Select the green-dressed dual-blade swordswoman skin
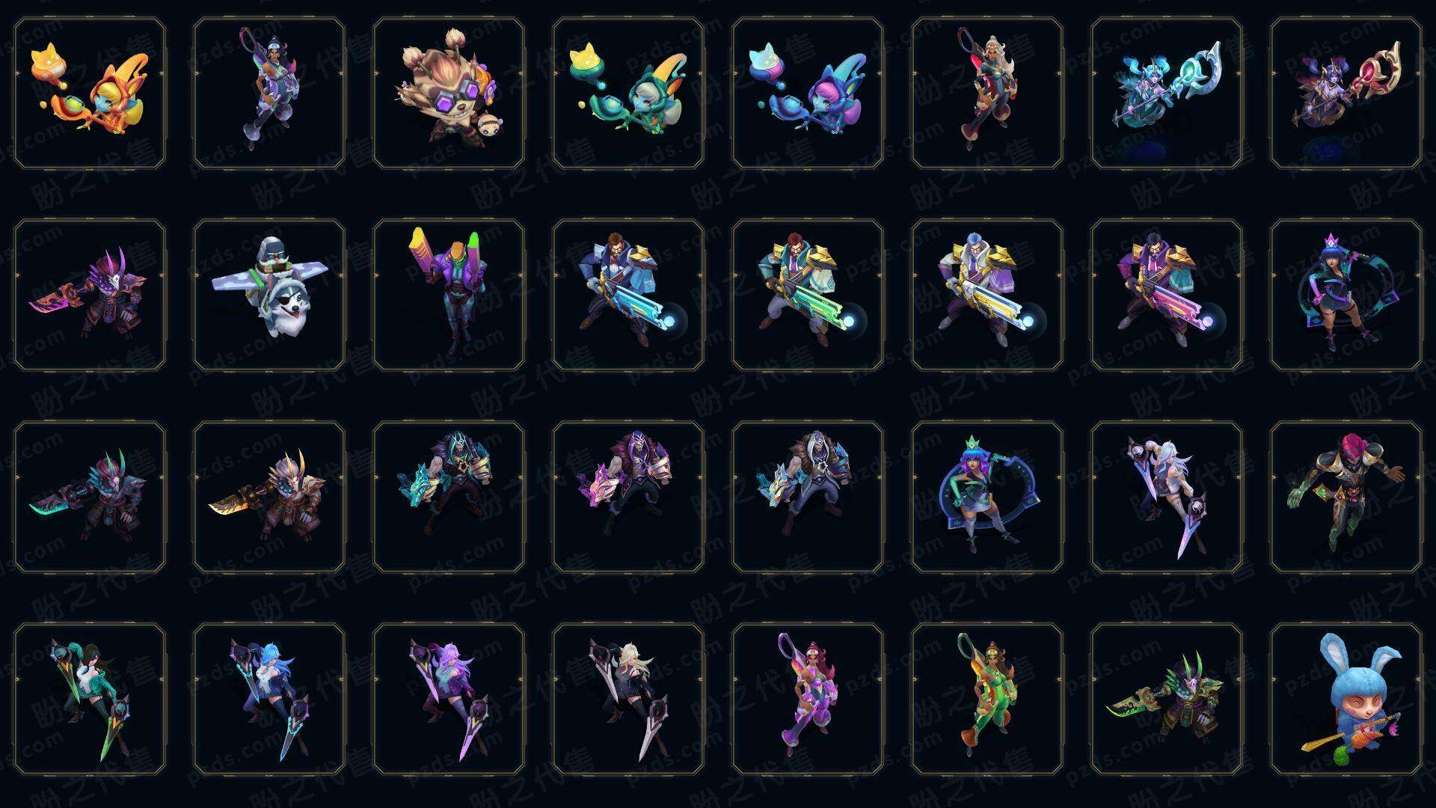This screenshot has width=1436, height=808. [x=90, y=699]
